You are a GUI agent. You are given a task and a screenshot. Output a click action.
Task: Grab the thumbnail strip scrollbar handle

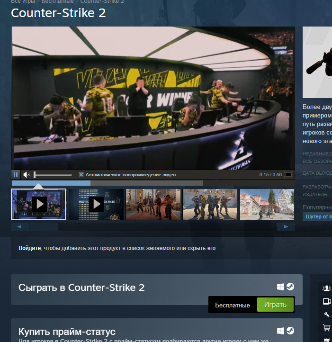[44, 227]
